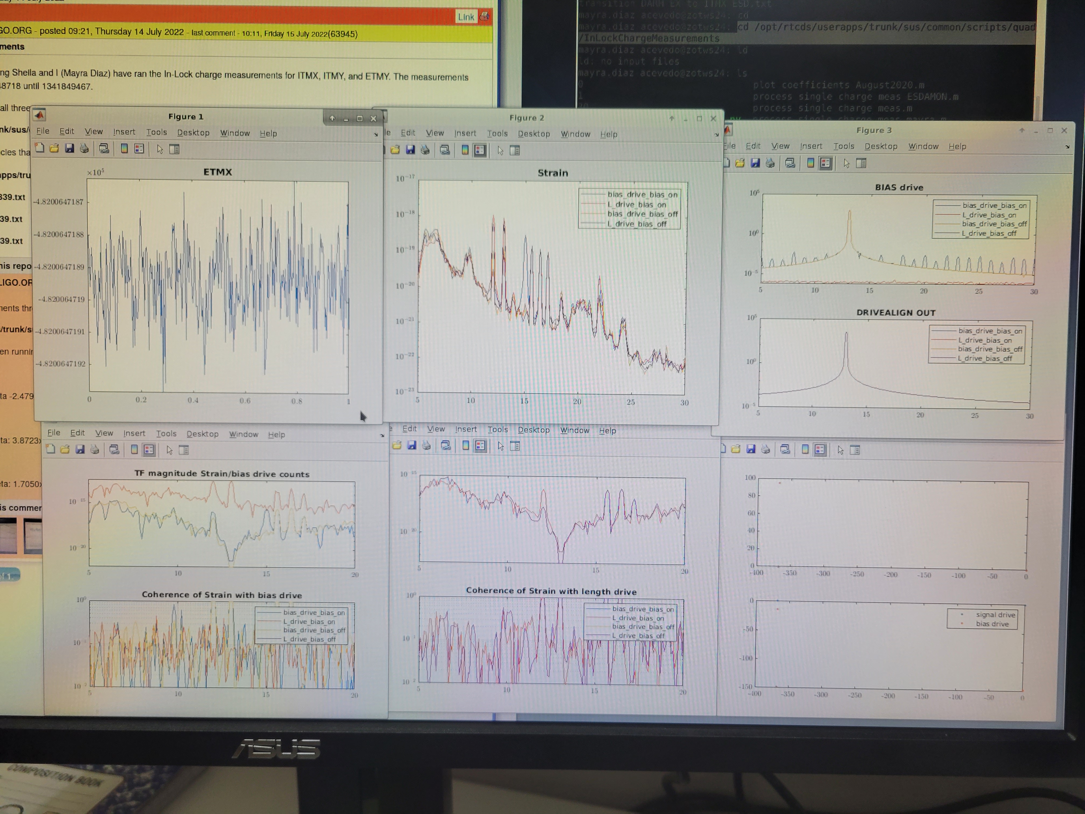The image size is (1085, 814).
Task: Click Print Preview in length-drive coherence figure toolbar
Action: point(446,445)
